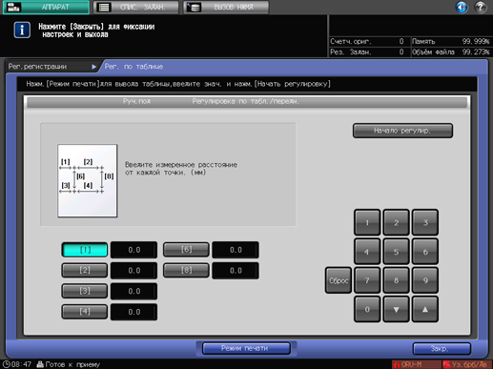Click the value field next to [3]
Screen dimensions: 493x369
tap(134, 291)
